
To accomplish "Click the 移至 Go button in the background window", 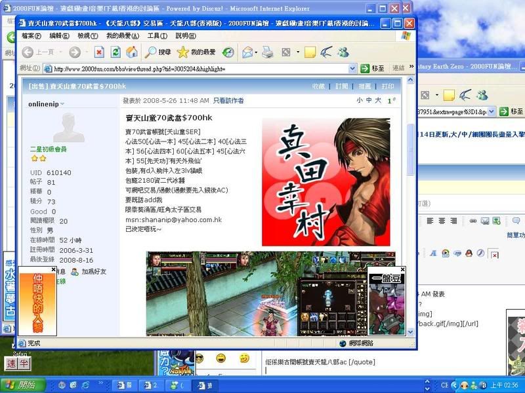I will tap(511, 111).
